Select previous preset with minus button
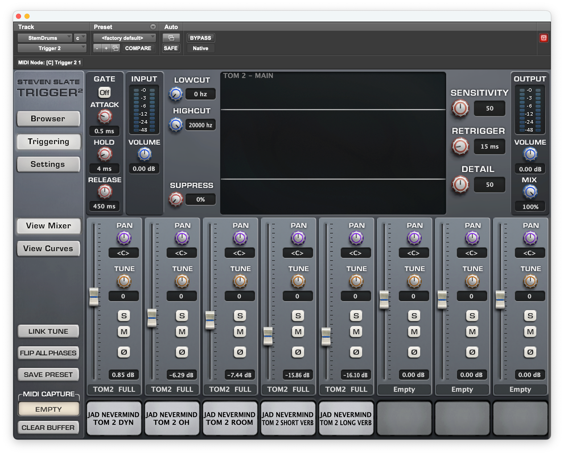The width and height of the screenshot is (564, 455). [x=97, y=48]
